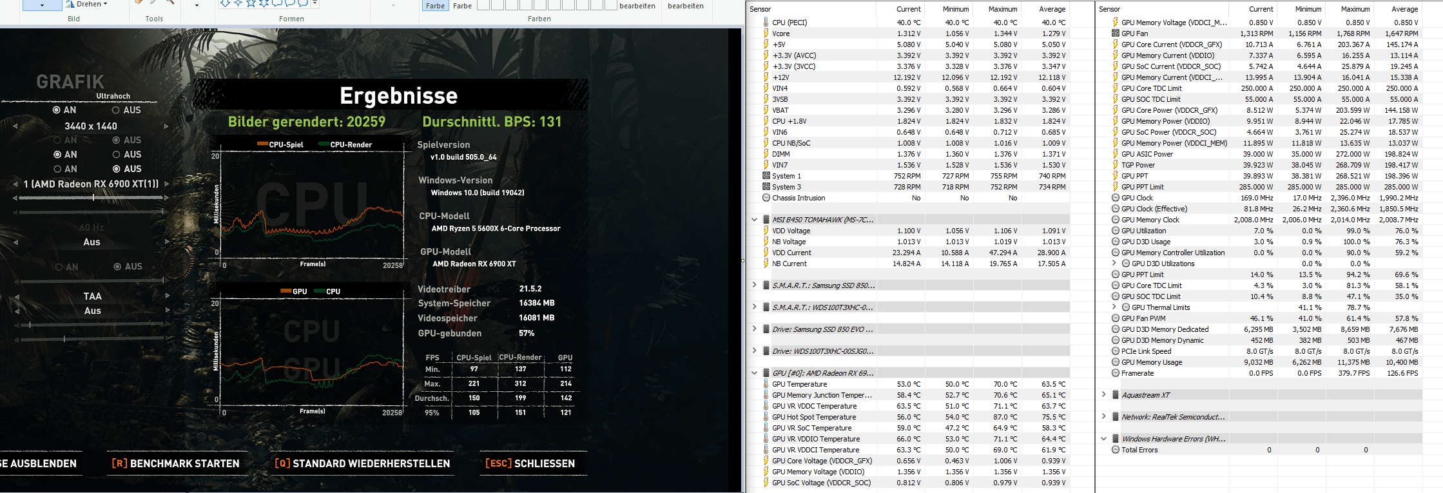Click left arrow next to AMD Radeon RX 6900 XT(1)
The height and width of the screenshot is (493, 1443).
pyautogui.click(x=15, y=184)
